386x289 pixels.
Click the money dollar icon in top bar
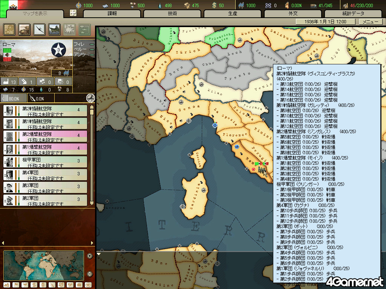(x=214, y=5)
